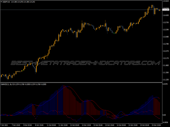Click the USDJPY,H1 chart title text
Screen dimensions: 170x127
click(x=6, y=2)
